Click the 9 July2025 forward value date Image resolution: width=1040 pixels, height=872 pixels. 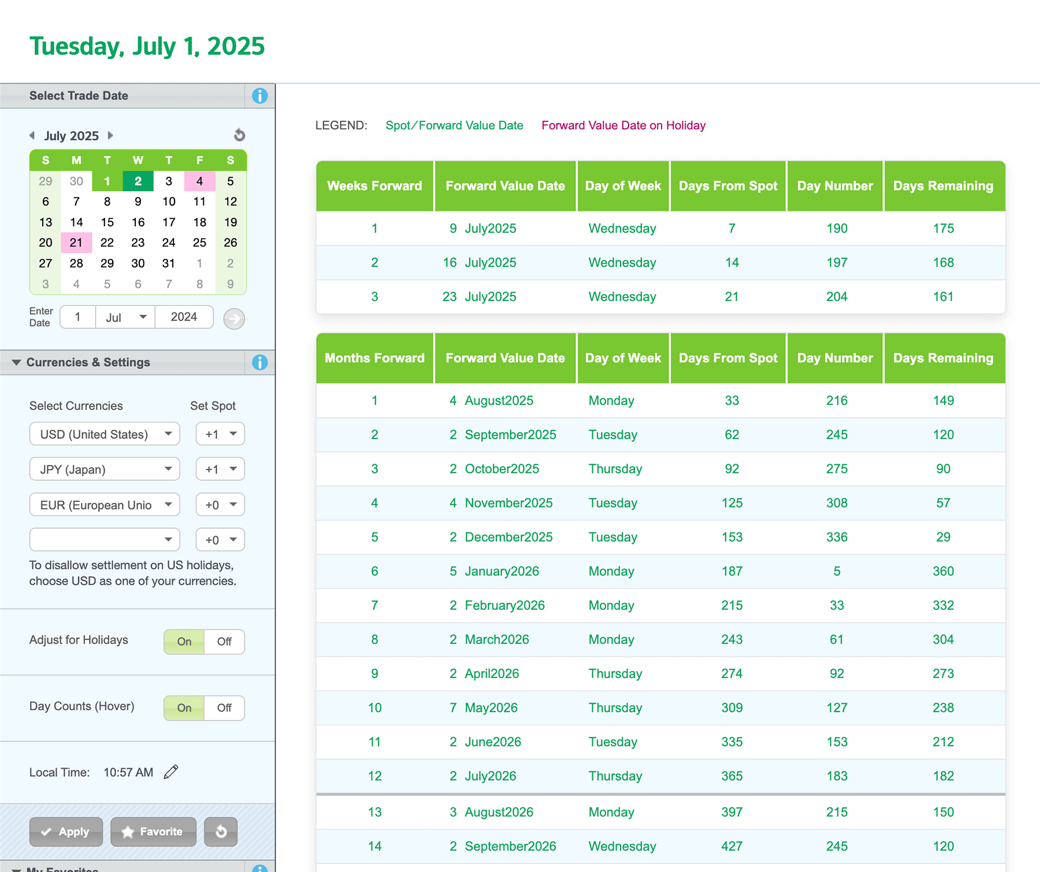coord(482,229)
